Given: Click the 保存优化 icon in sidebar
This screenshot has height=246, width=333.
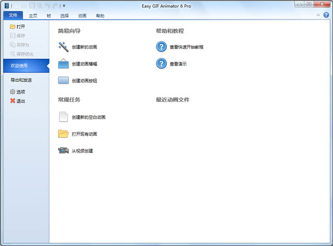Looking at the screenshot, I should (x=13, y=54).
